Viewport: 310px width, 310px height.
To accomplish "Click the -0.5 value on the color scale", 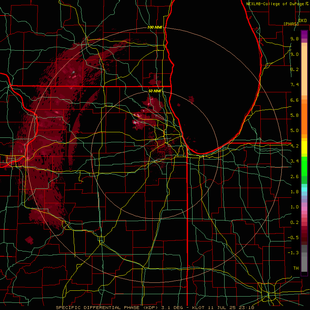I will 293,238.
